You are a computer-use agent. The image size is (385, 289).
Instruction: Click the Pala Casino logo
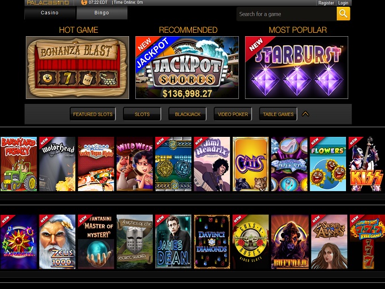[x=48, y=3]
